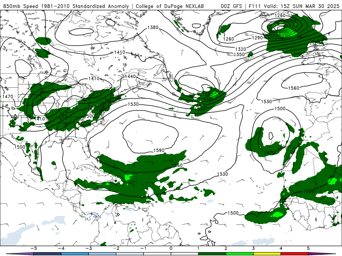Click the 1380 contour label
The width and height of the screenshot is (342, 256).
pos(153,27)
